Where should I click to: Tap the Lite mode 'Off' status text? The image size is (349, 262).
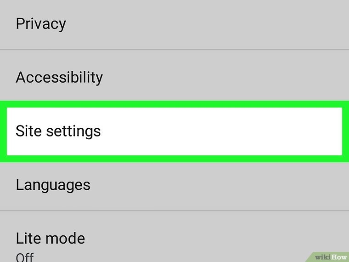coord(25,256)
